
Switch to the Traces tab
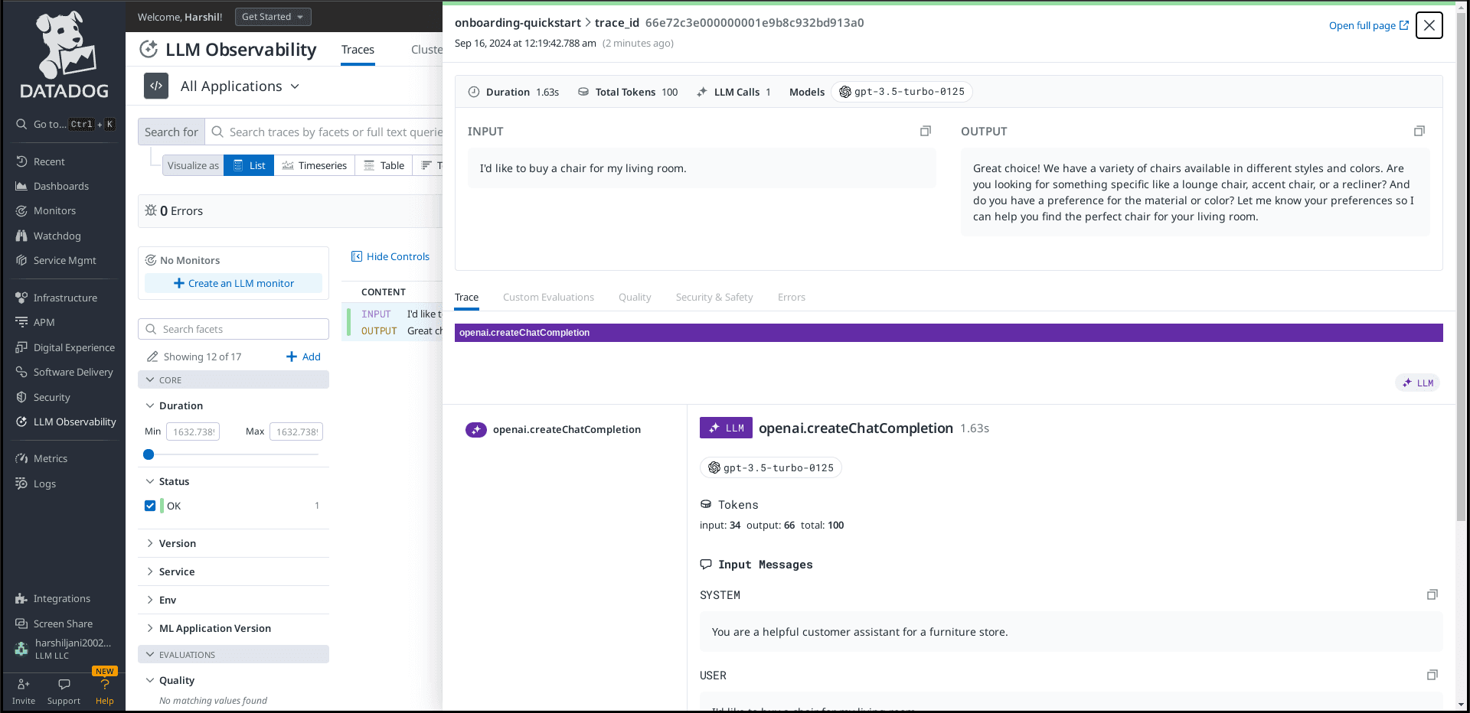(358, 50)
